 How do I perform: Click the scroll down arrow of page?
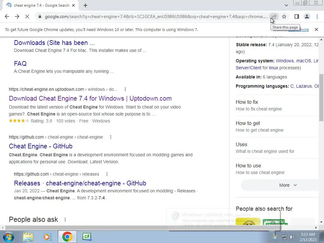coord(321,222)
